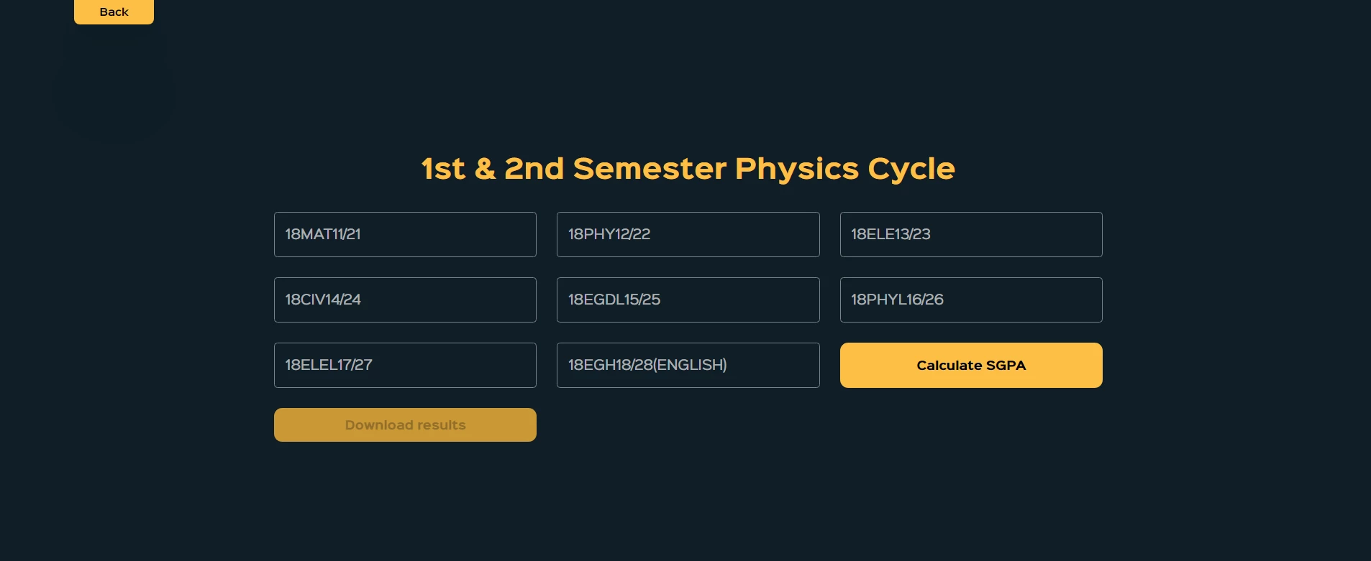Screen dimensions: 1371x561
Task: Activate the yellow Calculate SGPA control
Action: [970, 365]
